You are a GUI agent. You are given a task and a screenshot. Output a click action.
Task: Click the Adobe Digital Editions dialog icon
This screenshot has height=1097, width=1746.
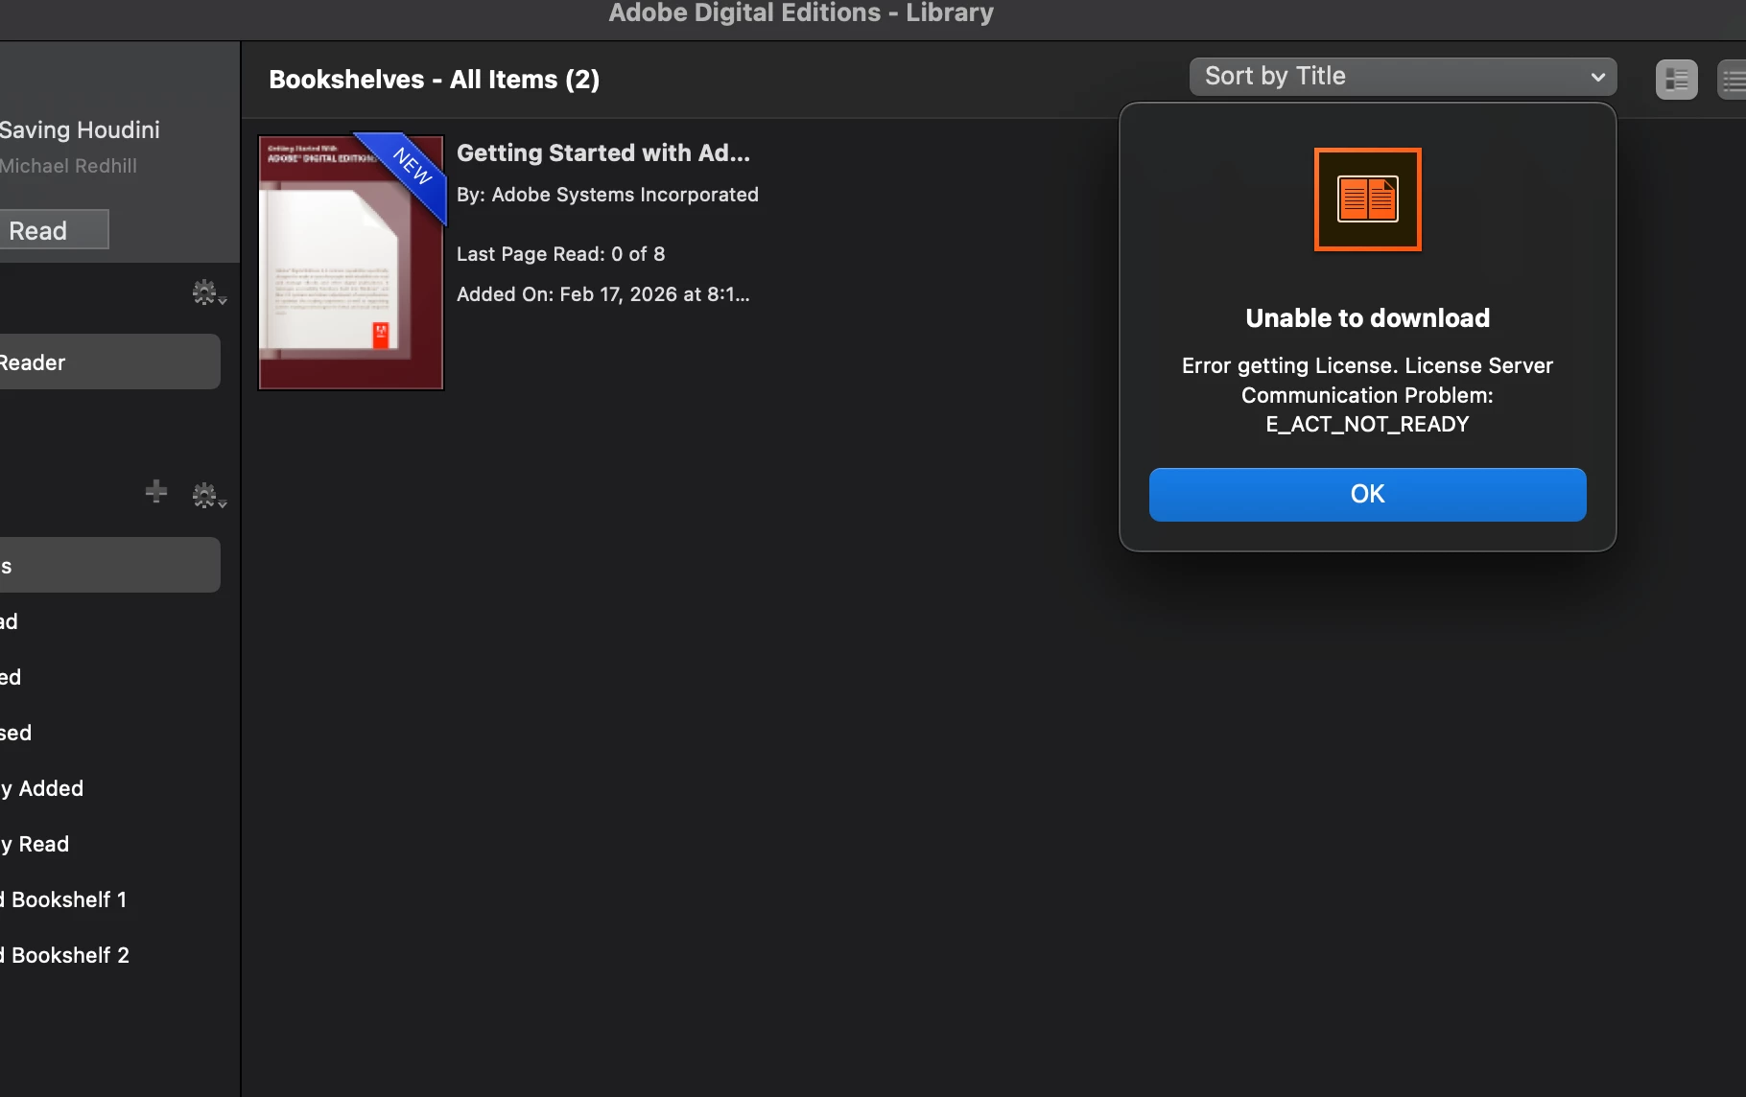(x=1367, y=199)
